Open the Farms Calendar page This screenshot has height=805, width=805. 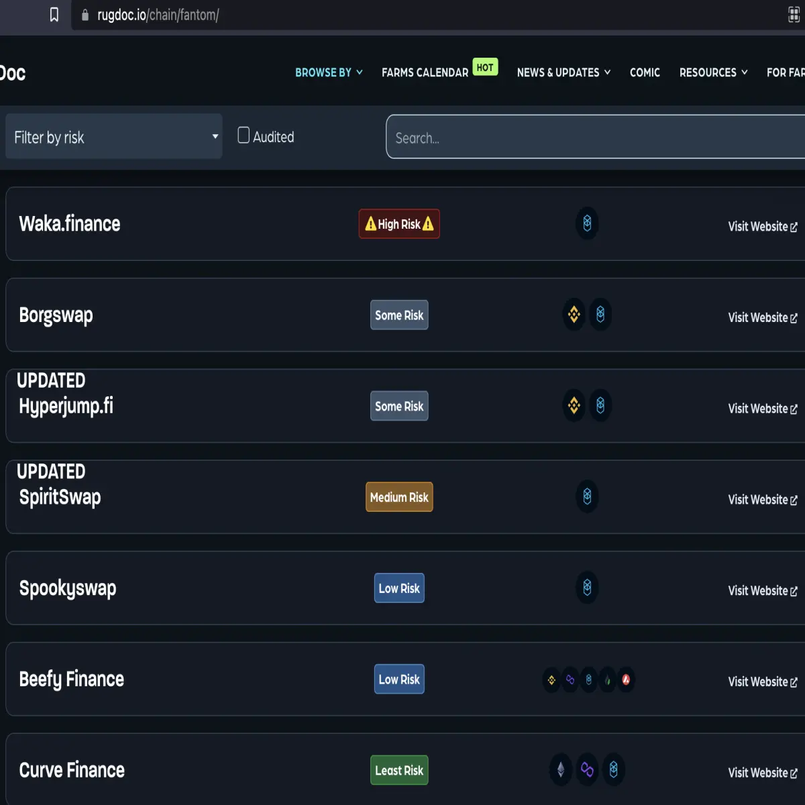pos(425,72)
